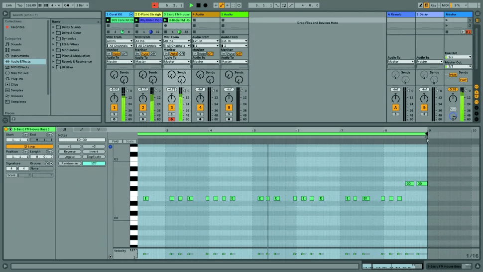Disable the clip Loop switch
The height and width of the screenshot is (272, 483).
click(29, 146)
